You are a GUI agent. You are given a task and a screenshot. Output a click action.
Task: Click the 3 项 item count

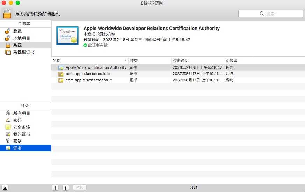point(194,187)
